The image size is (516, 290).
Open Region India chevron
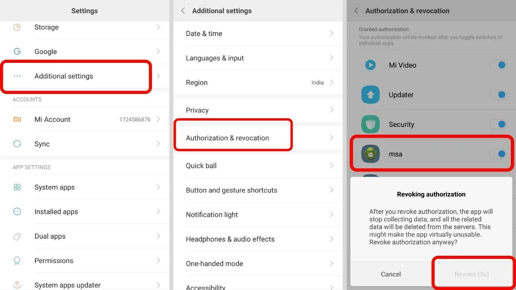(x=332, y=82)
